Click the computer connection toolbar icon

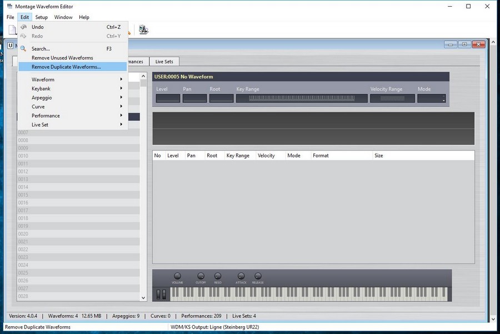click(143, 30)
